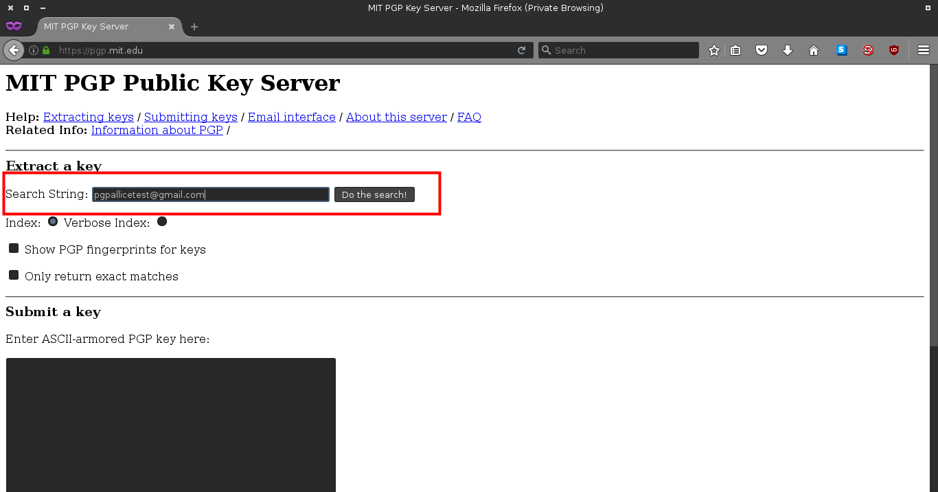The height and width of the screenshot is (492, 938).
Task: Click the uBlock Origin shield icon
Action: [894, 50]
